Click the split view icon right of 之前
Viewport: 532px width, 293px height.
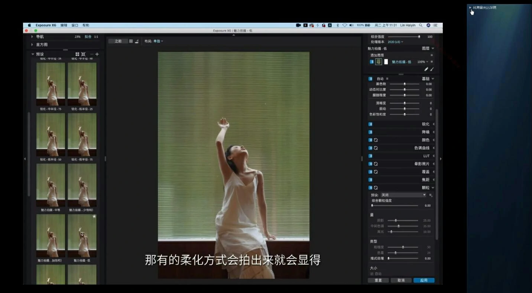point(137,41)
